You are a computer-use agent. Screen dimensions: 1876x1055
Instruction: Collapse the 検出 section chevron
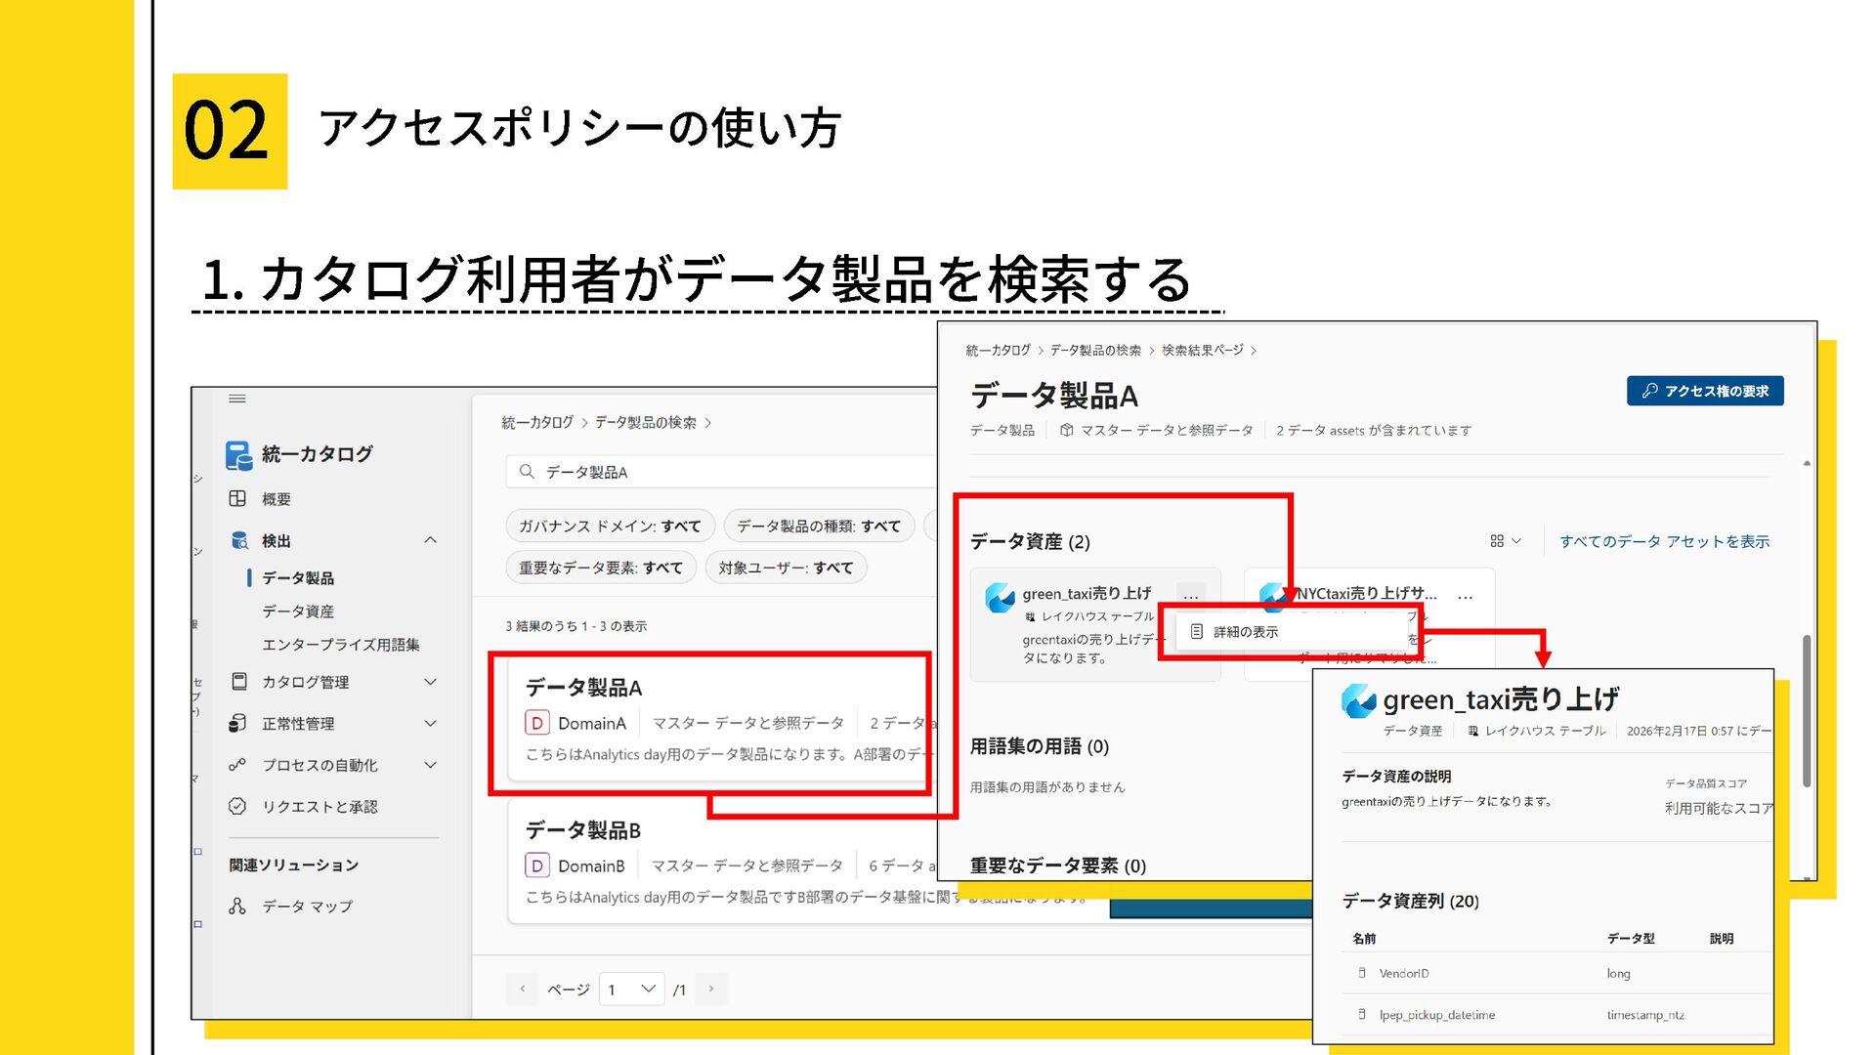coord(430,540)
